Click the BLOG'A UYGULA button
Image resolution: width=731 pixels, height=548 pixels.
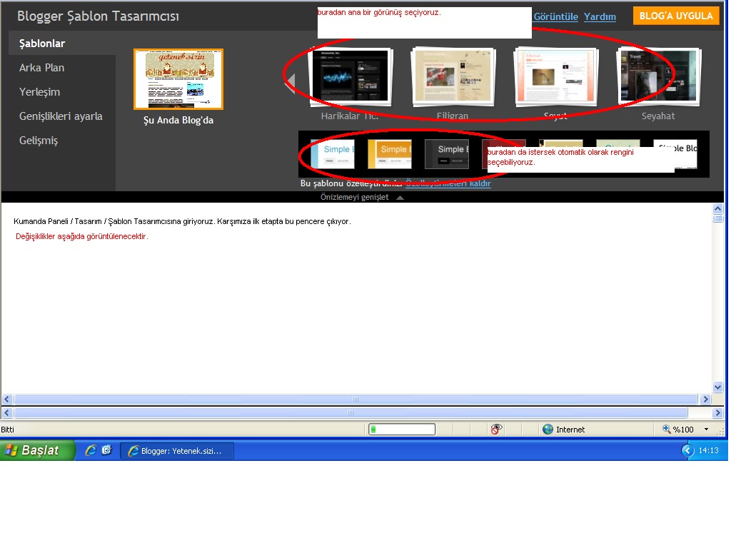tap(675, 16)
